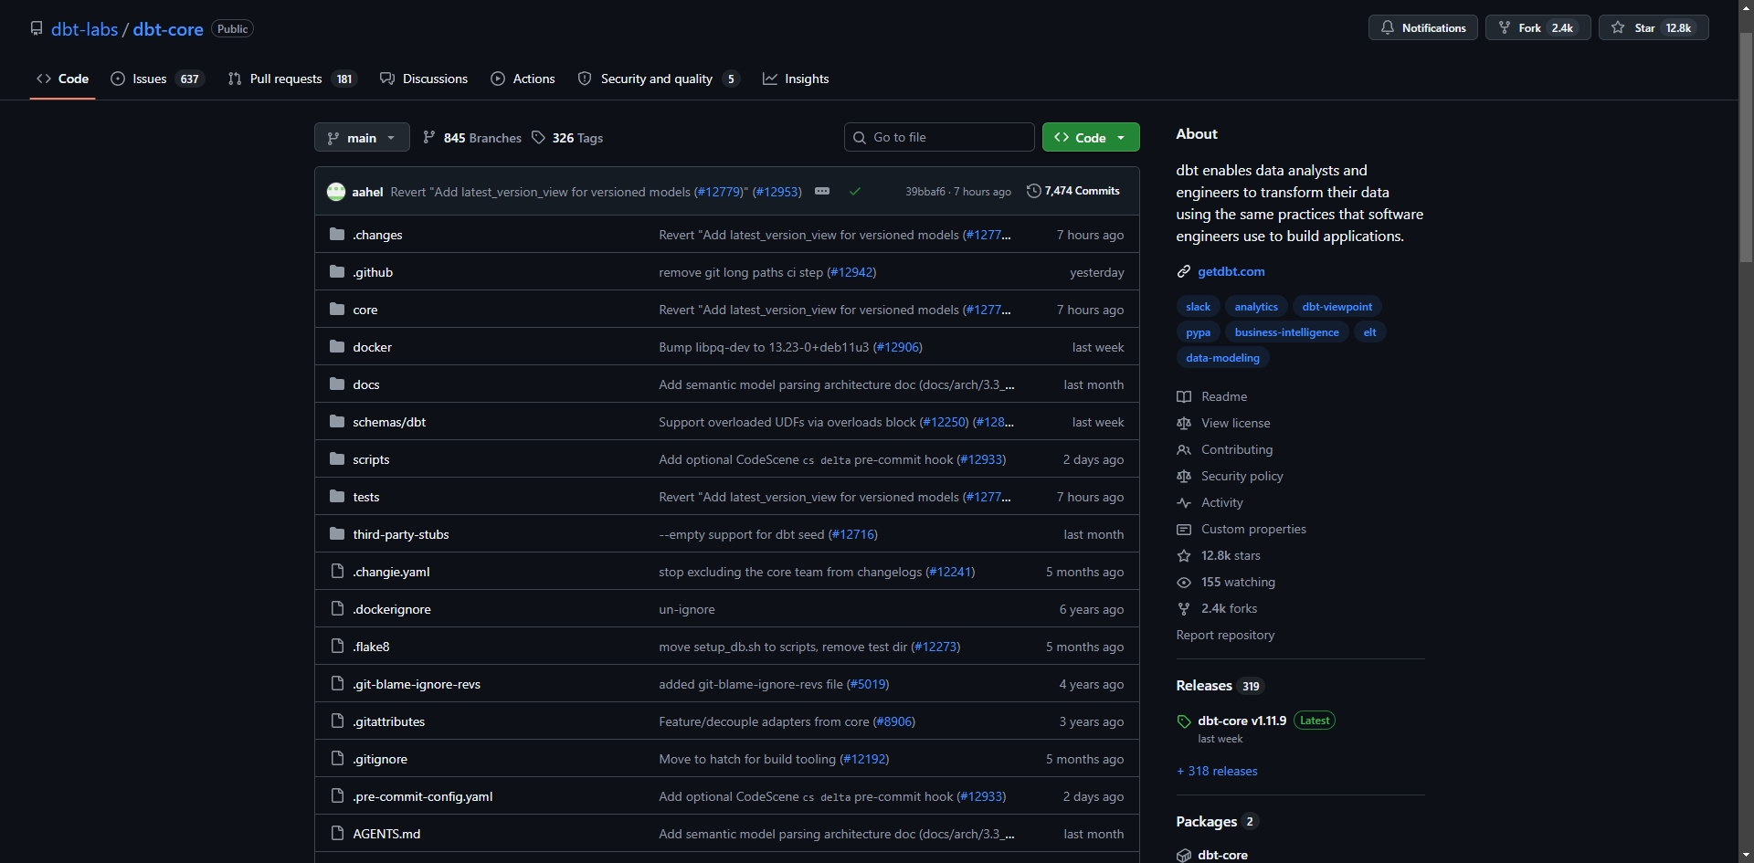Click the Go to file search field
This screenshot has height=863, width=1754.
tap(939, 137)
